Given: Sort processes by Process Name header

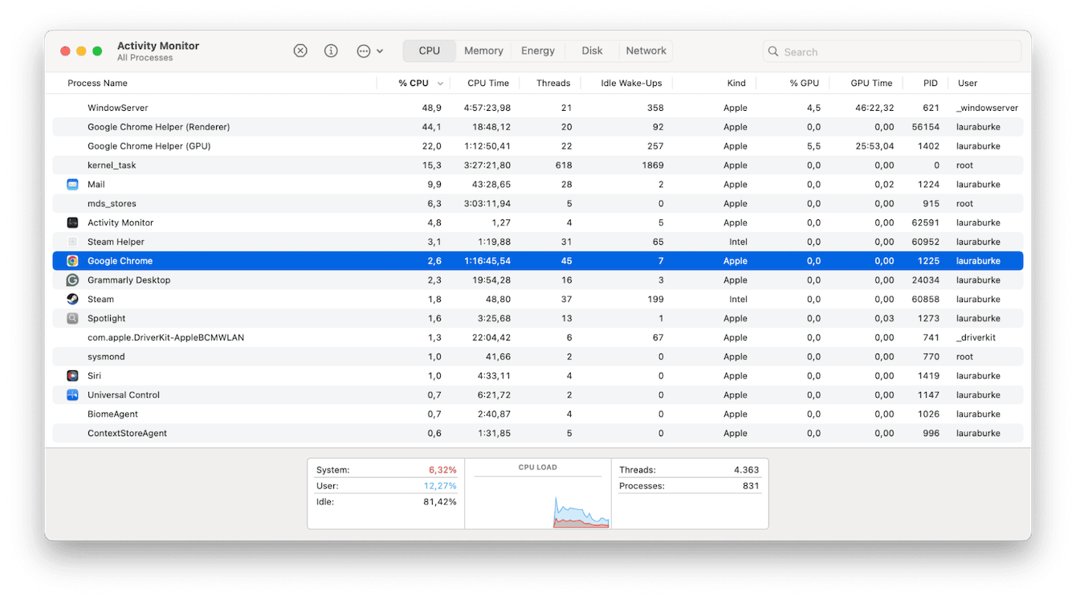Looking at the screenshot, I should (x=97, y=84).
